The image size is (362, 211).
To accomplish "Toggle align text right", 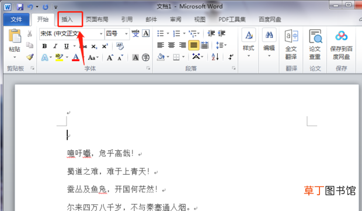I will point(182,45).
